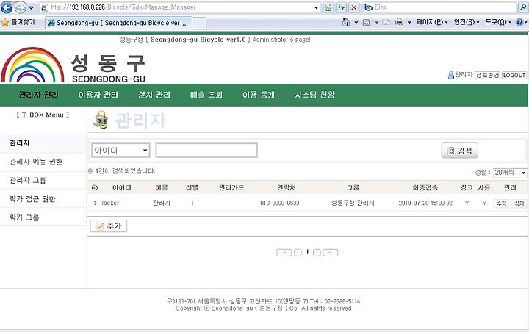Click the Home icon in command bar

click(x=346, y=22)
